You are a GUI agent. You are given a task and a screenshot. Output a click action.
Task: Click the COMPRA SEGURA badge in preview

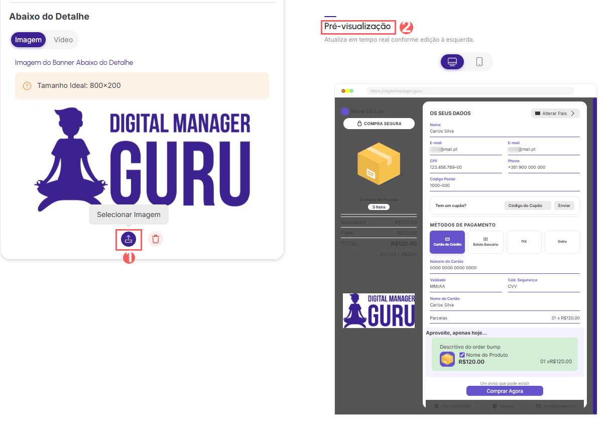pyautogui.click(x=379, y=124)
